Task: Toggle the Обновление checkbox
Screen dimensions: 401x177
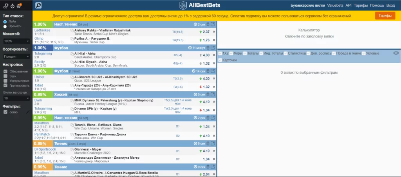Action: click(x=5, y=71)
